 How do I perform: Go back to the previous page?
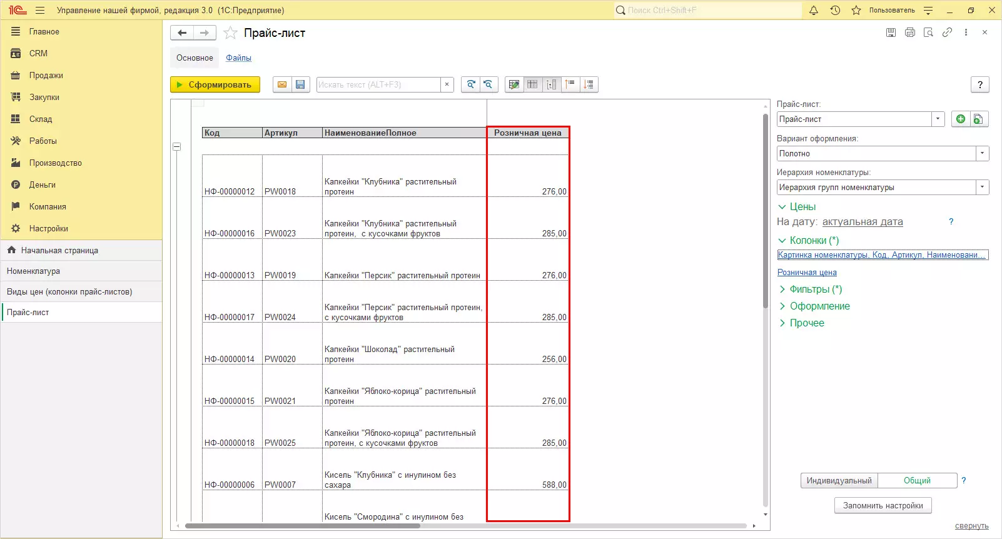coord(182,33)
